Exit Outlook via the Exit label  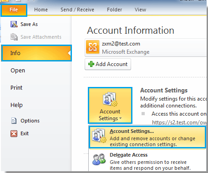coord(25,133)
